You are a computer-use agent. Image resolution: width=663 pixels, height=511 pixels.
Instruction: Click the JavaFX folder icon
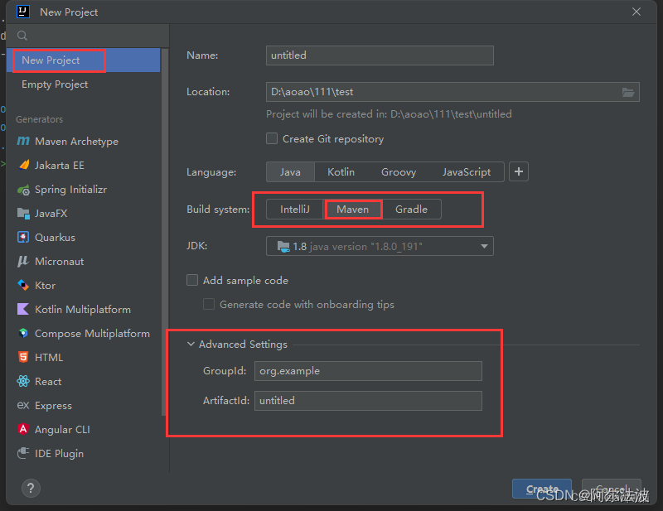(23, 214)
